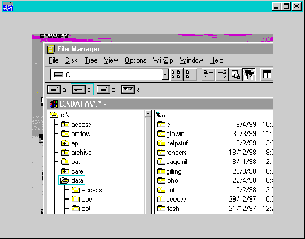Switch to floppy drive a
This screenshot has width=305, height=239.
point(56,90)
